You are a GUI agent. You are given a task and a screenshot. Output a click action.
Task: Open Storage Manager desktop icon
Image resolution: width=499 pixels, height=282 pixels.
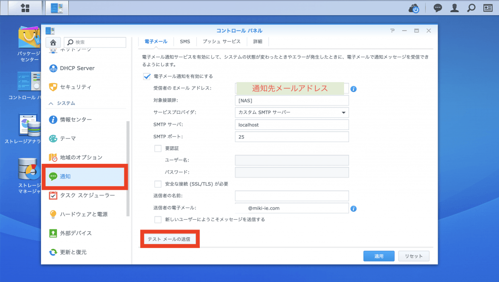coord(29,170)
